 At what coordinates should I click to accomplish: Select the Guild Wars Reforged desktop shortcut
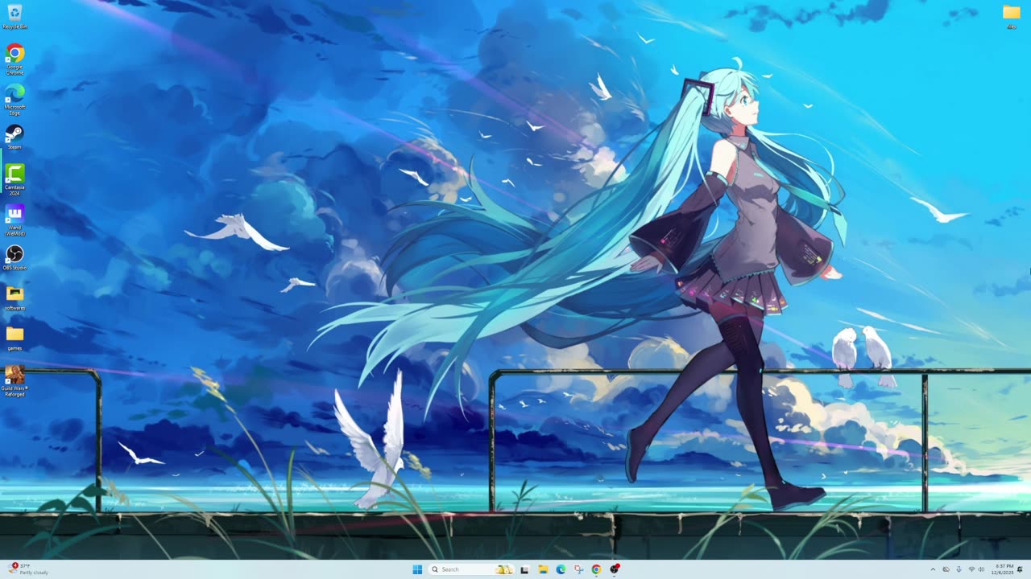(x=14, y=380)
